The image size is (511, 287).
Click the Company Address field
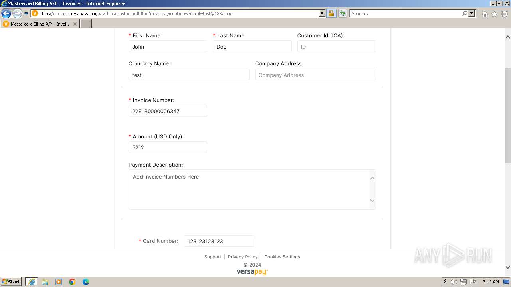[315, 75]
